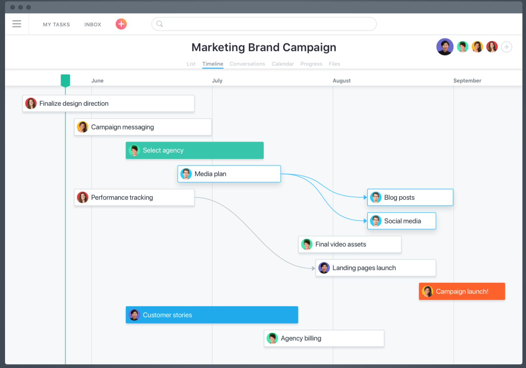Open the large purple member avatar
The height and width of the screenshot is (368, 526).
(445, 47)
